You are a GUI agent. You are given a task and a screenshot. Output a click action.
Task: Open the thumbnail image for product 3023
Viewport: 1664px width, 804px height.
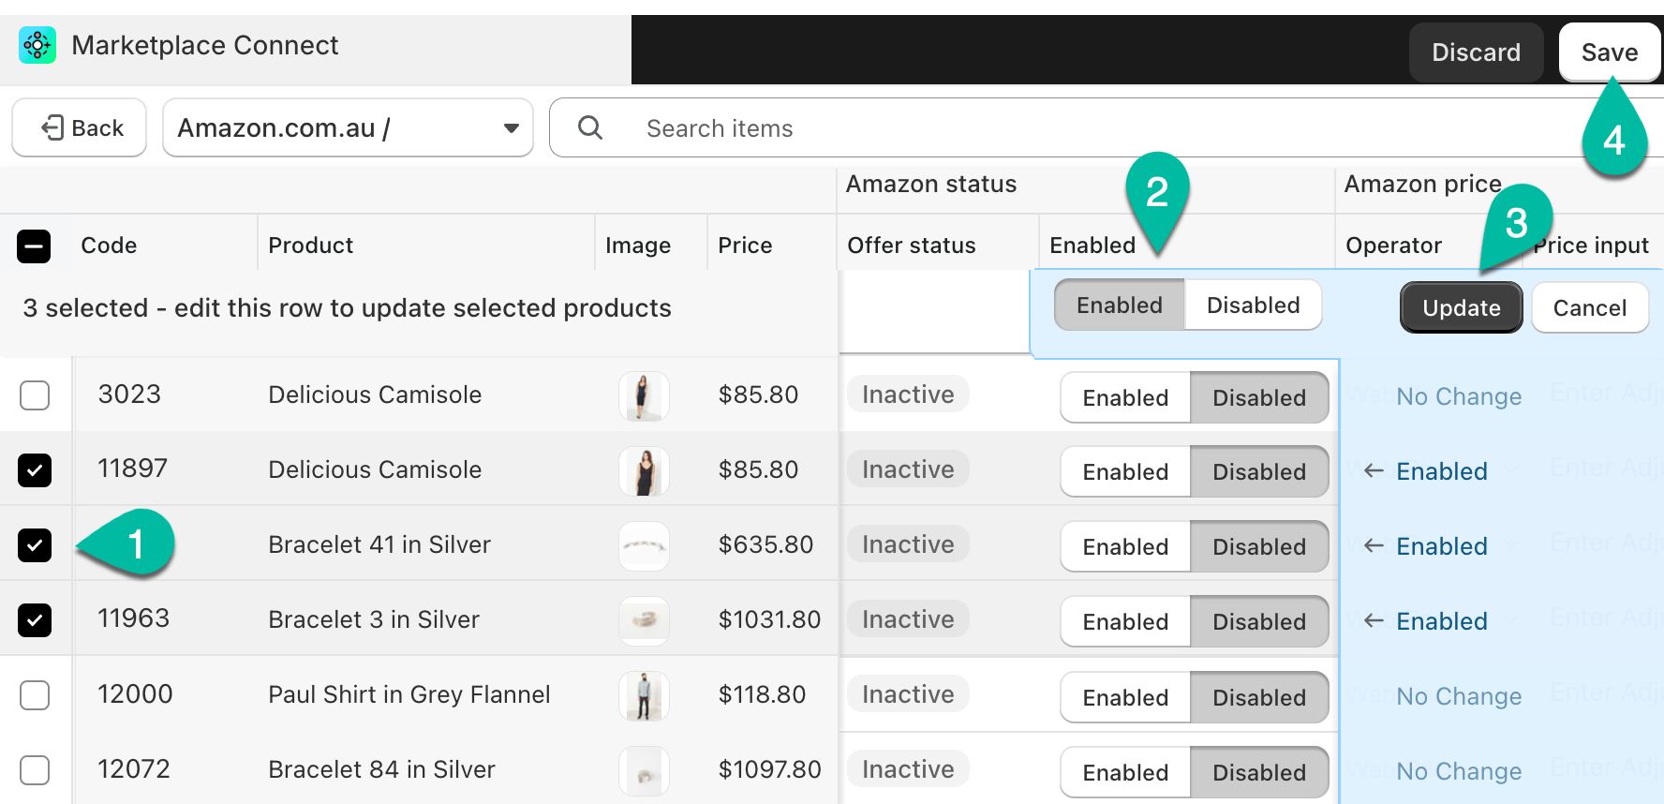click(644, 396)
